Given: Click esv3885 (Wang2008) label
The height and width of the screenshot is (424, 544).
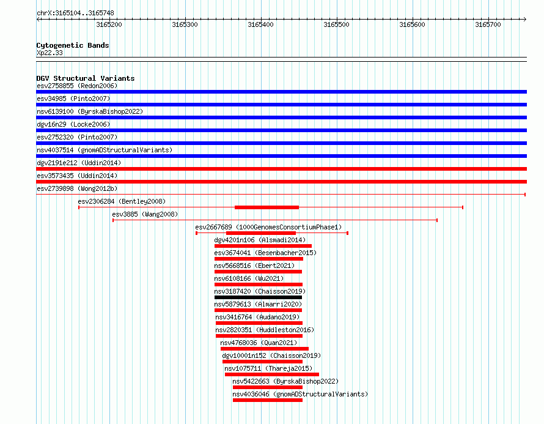Looking at the screenshot, I should tap(145, 214).
